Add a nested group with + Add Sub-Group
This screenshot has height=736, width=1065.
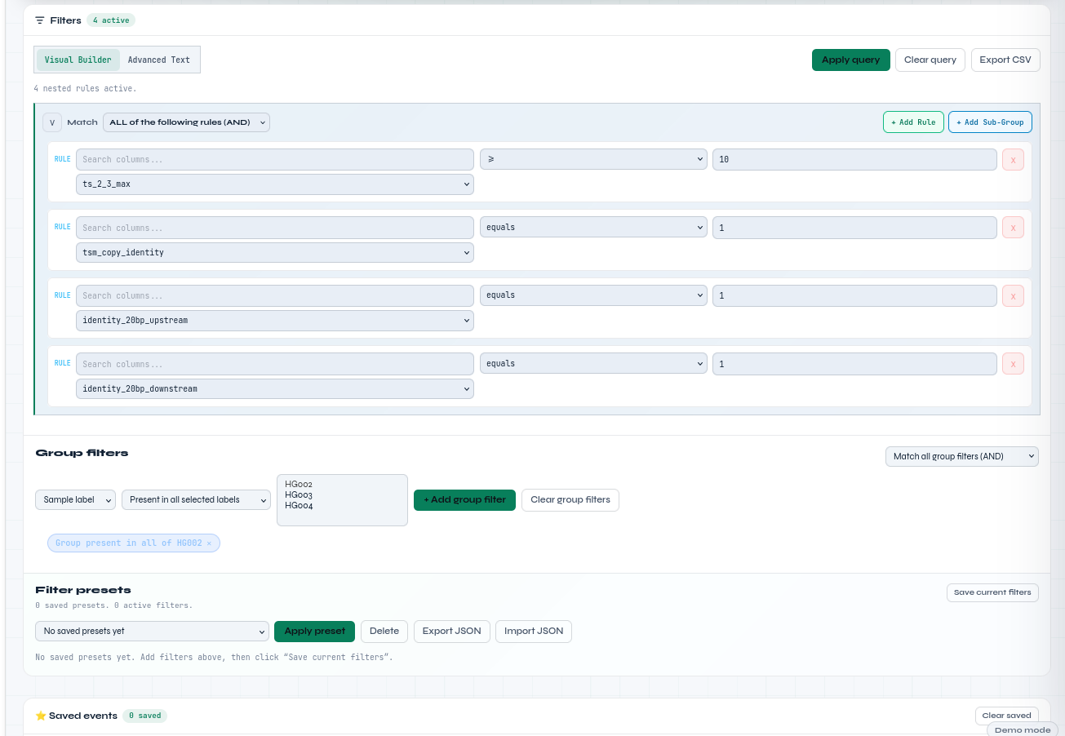tap(990, 122)
